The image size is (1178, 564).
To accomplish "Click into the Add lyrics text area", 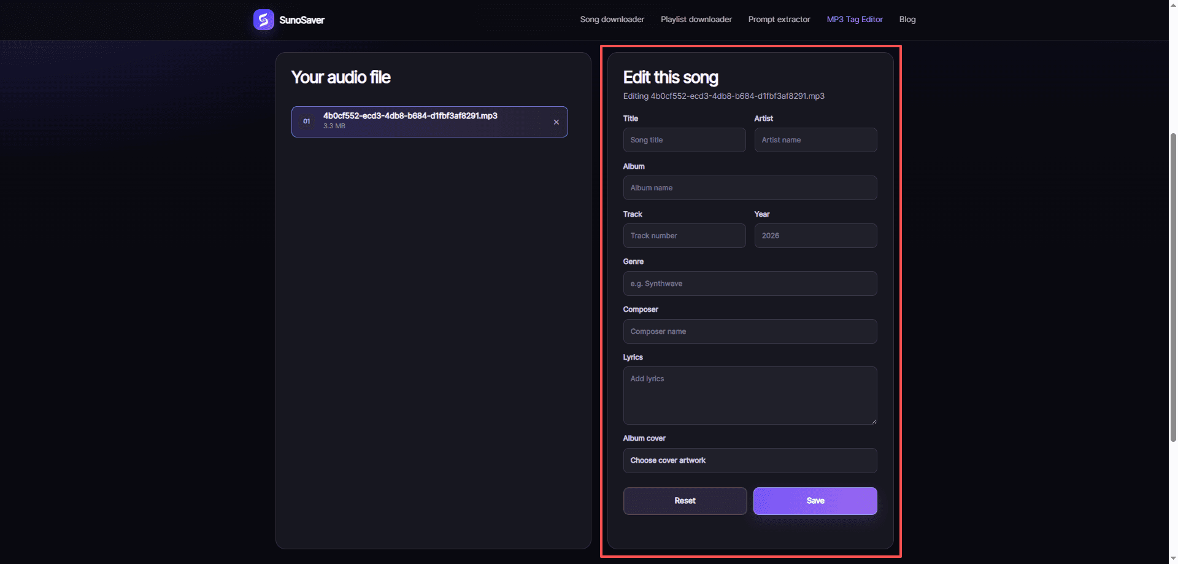I will coord(750,396).
